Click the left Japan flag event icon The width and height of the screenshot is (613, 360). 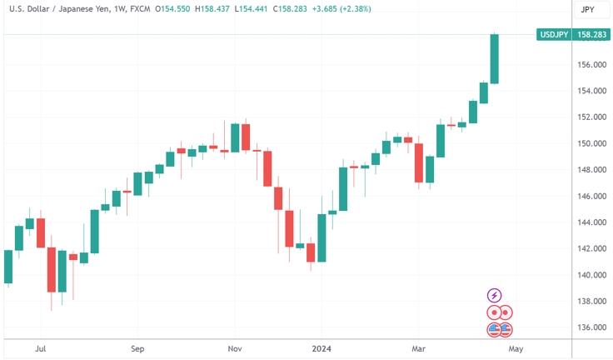point(495,312)
